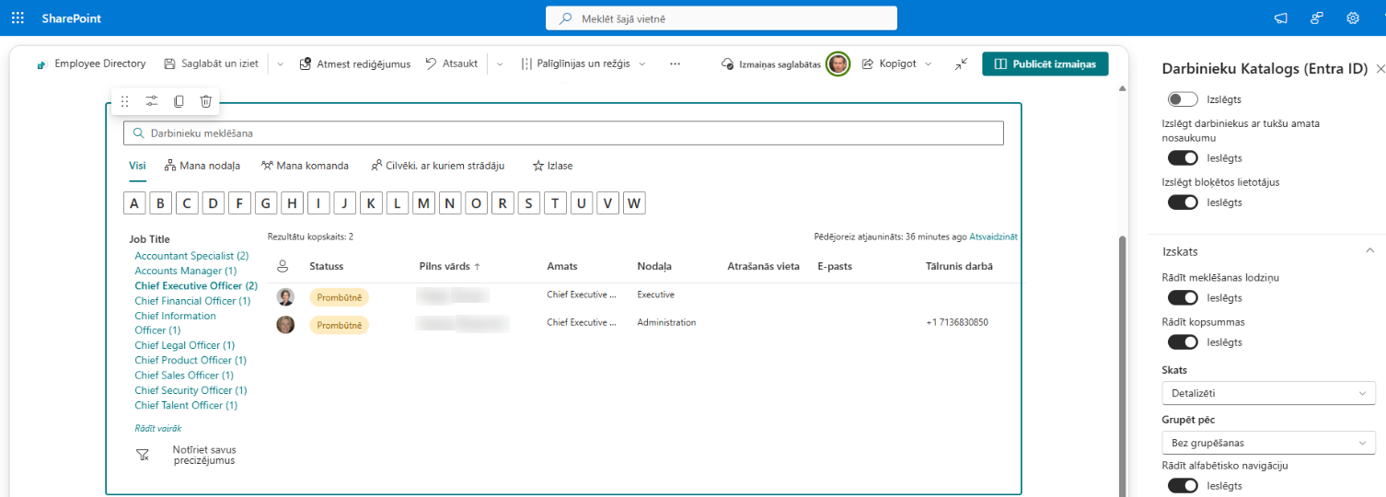The height and width of the screenshot is (497, 1386).
Task: Close the Darbinieku Katalogs properties panel
Action: coord(1380,69)
